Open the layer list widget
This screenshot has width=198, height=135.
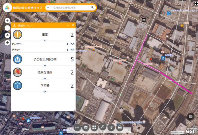(x=86, y=127)
